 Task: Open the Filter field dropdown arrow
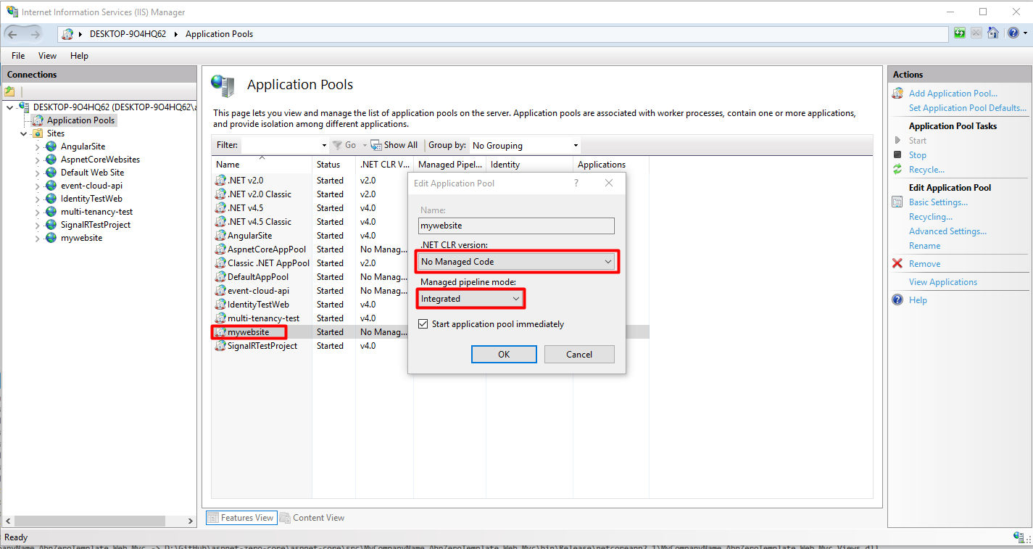tap(323, 146)
